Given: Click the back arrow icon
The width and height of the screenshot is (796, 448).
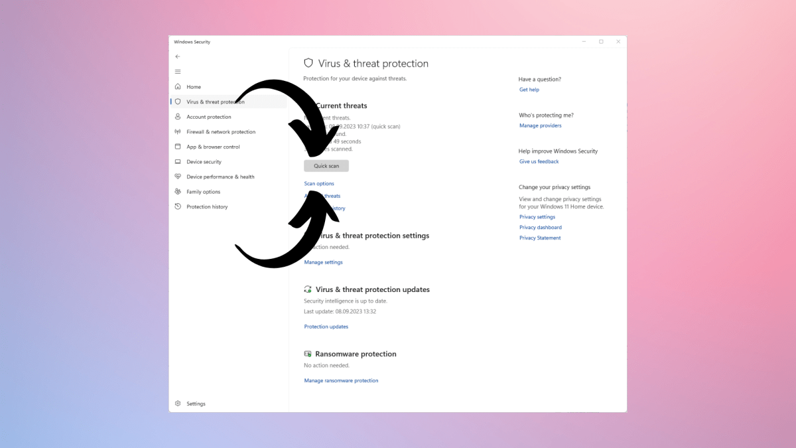Looking at the screenshot, I should click(178, 56).
